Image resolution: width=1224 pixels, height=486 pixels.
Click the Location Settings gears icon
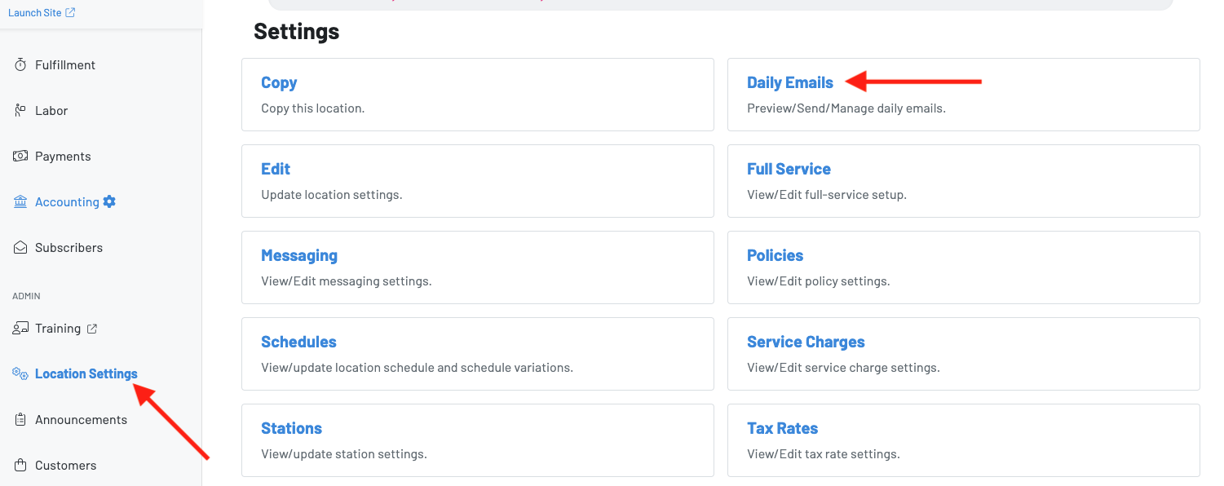(20, 373)
